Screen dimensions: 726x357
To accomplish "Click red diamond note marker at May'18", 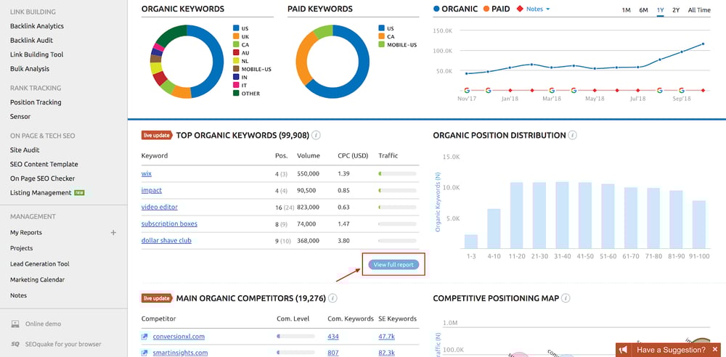I will [x=595, y=90].
